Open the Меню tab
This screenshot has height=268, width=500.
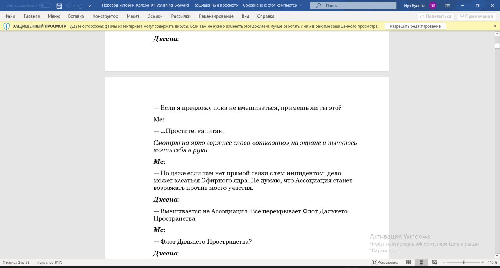(54, 16)
